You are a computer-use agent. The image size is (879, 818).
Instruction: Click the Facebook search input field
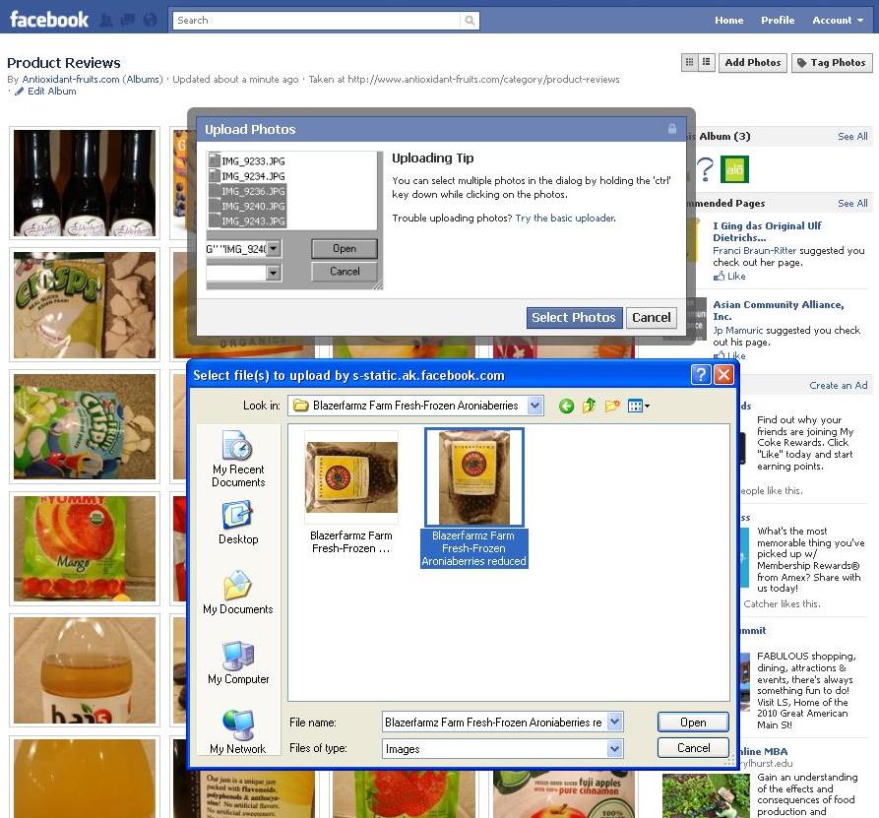pyautogui.click(x=315, y=20)
